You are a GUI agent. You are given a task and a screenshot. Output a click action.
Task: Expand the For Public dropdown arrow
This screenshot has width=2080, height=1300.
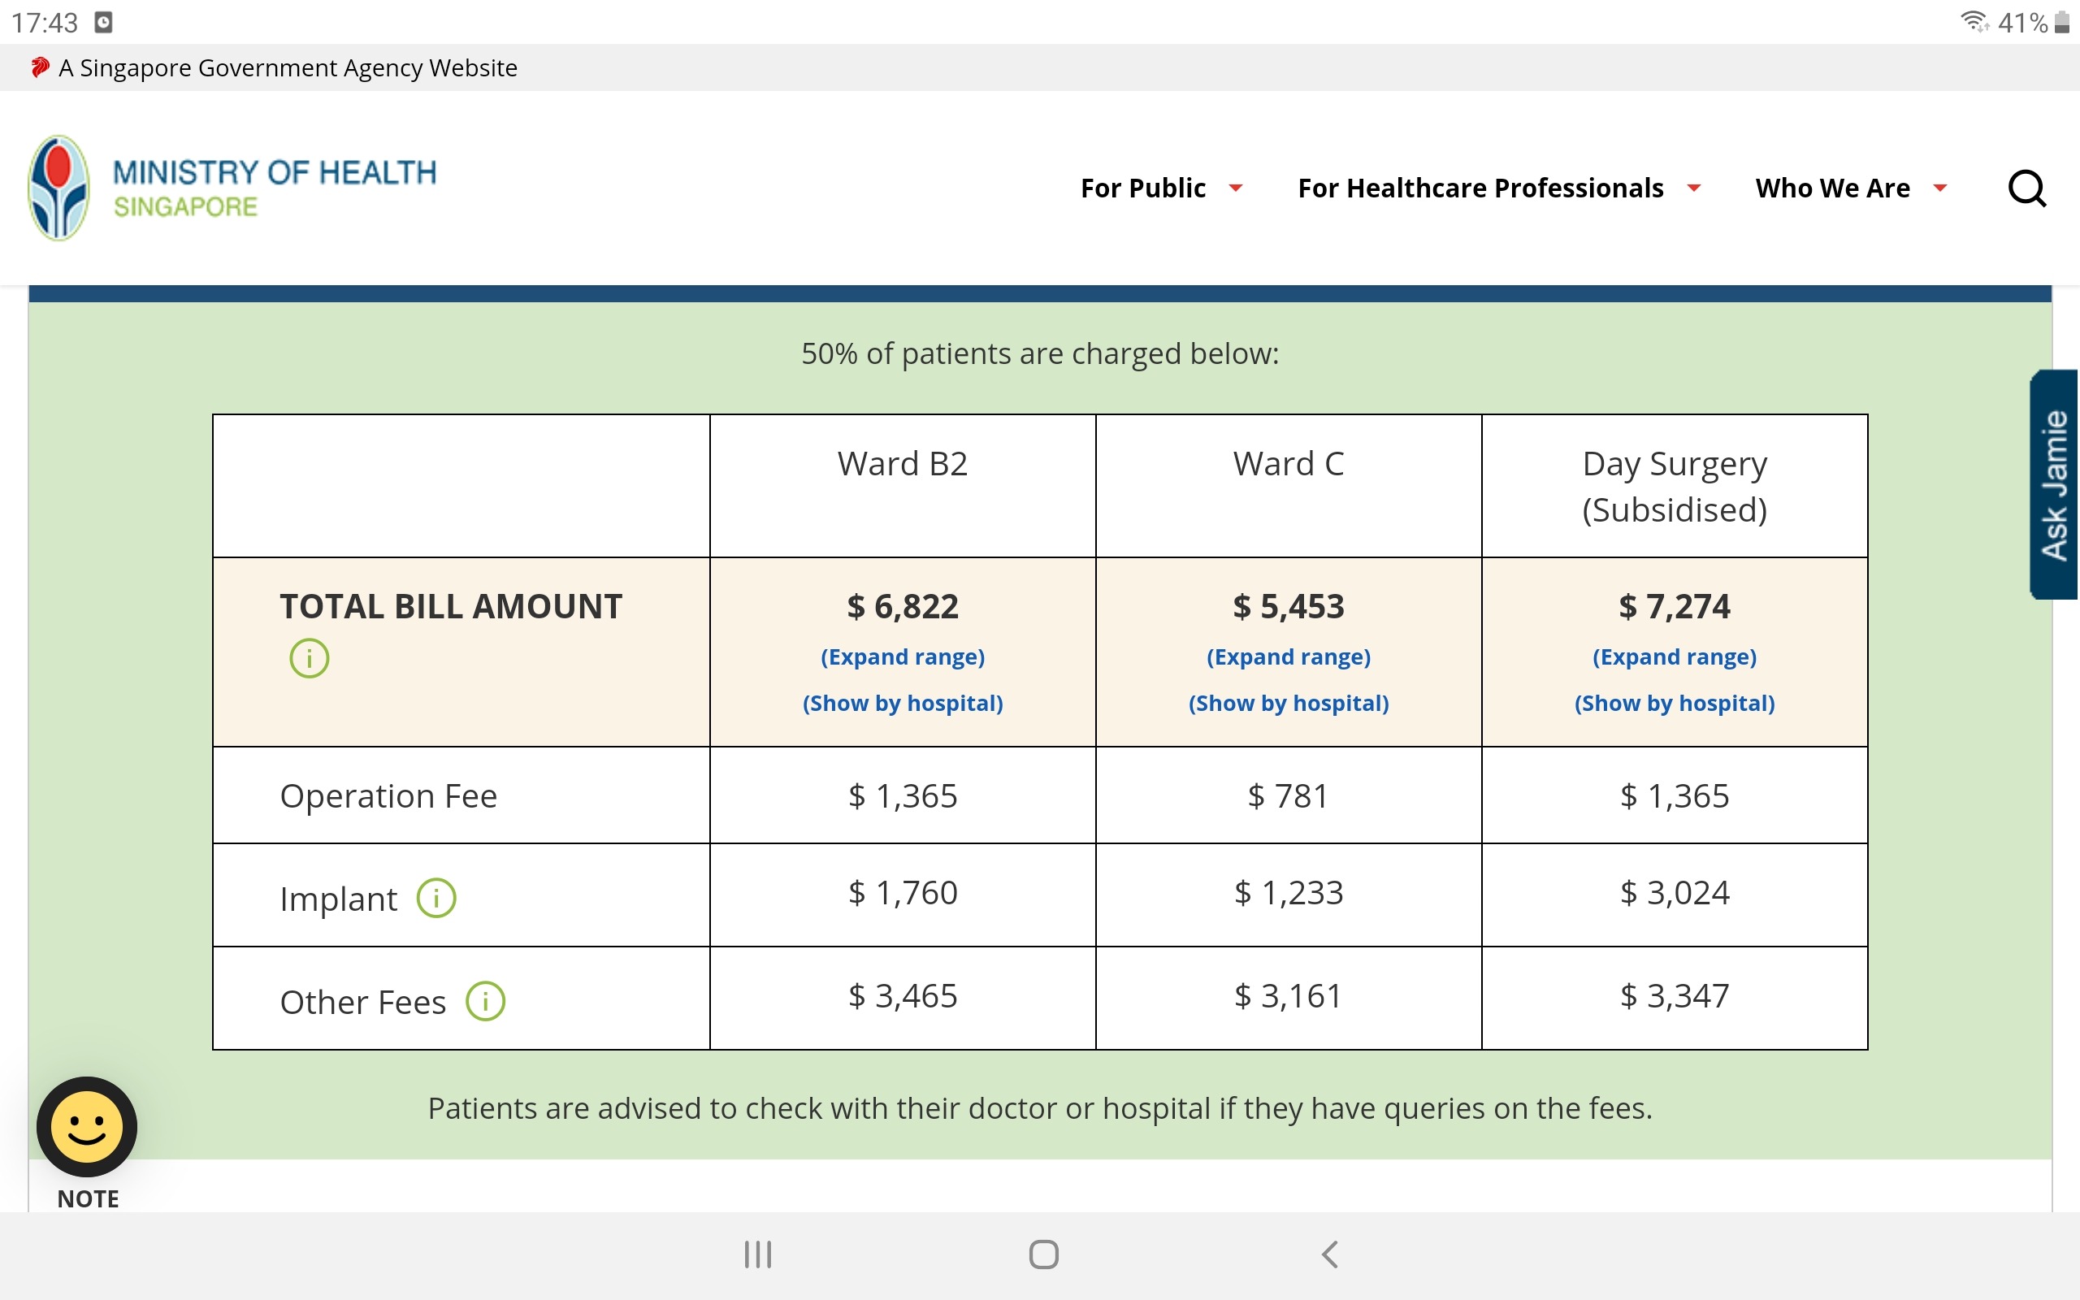click(x=1235, y=188)
